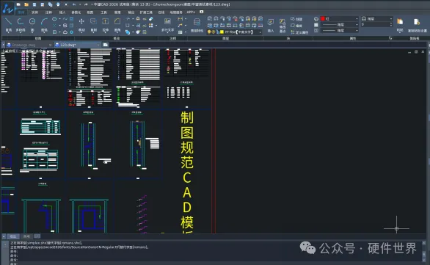Click the command line input area

pos(214,263)
